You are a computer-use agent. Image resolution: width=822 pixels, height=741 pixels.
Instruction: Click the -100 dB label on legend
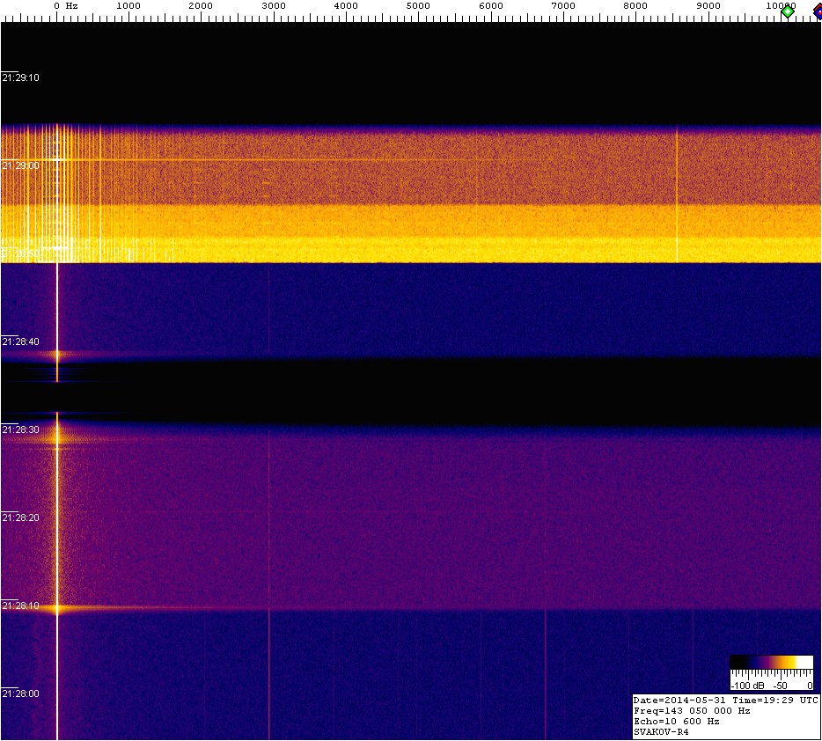[745, 685]
